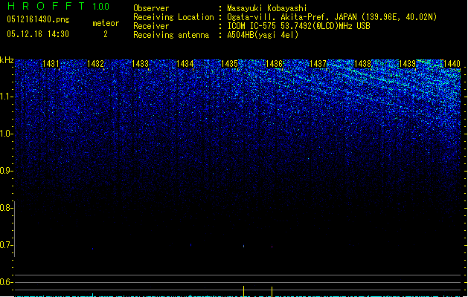Click the second yellow meteor detection spike
Screen dimensions: 468x297
[x=272, y=292]
